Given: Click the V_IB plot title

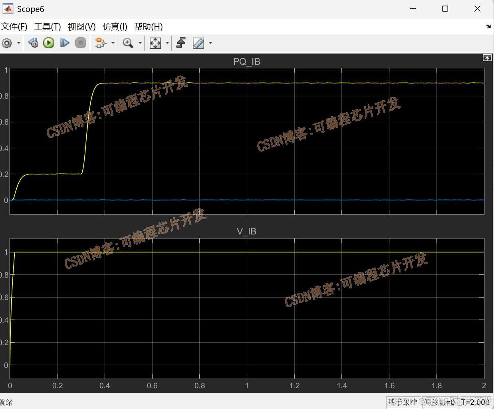Looking at the screenshot, I should (x=246, y=231).
